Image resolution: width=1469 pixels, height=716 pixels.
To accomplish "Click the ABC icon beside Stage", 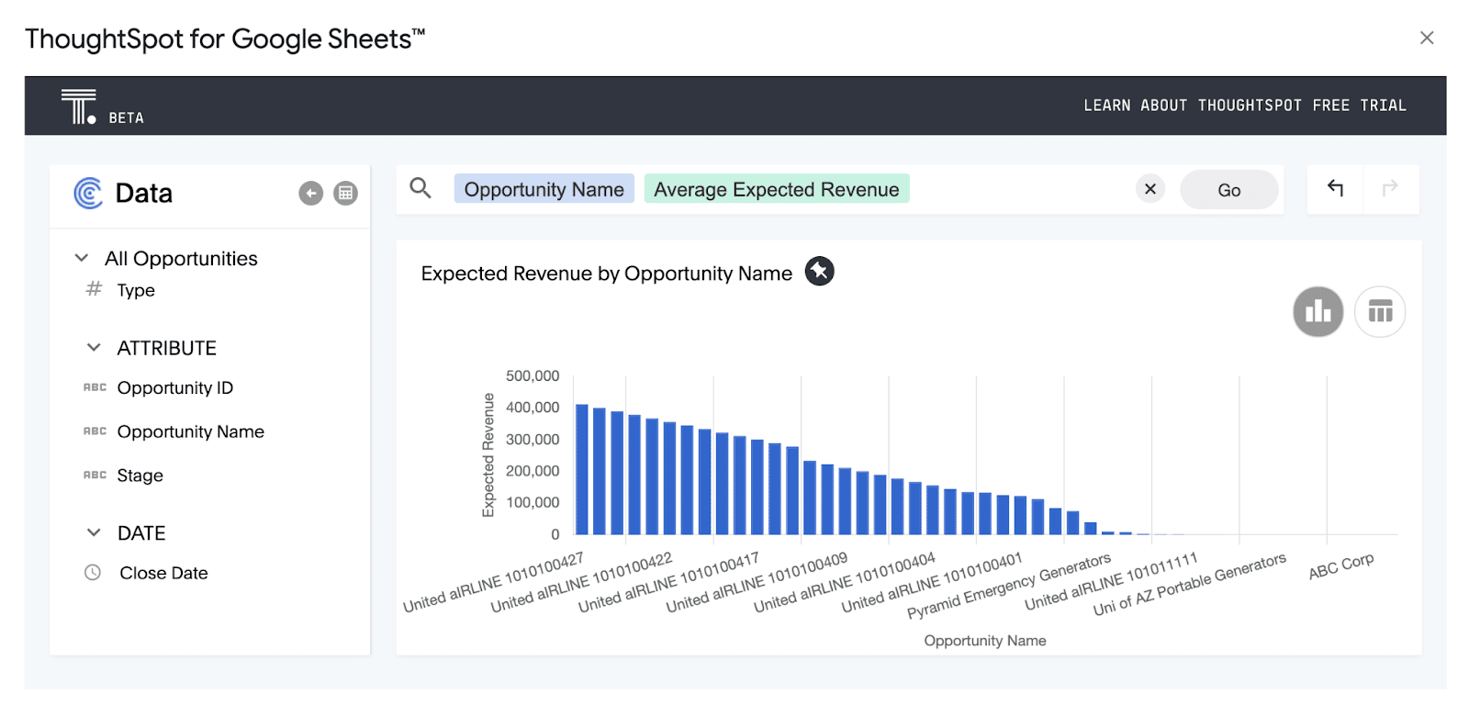I will (x=95, y=475).
